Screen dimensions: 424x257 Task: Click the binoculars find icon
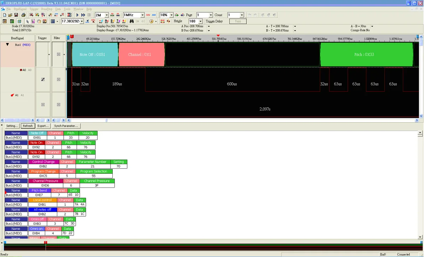(131, 22)
